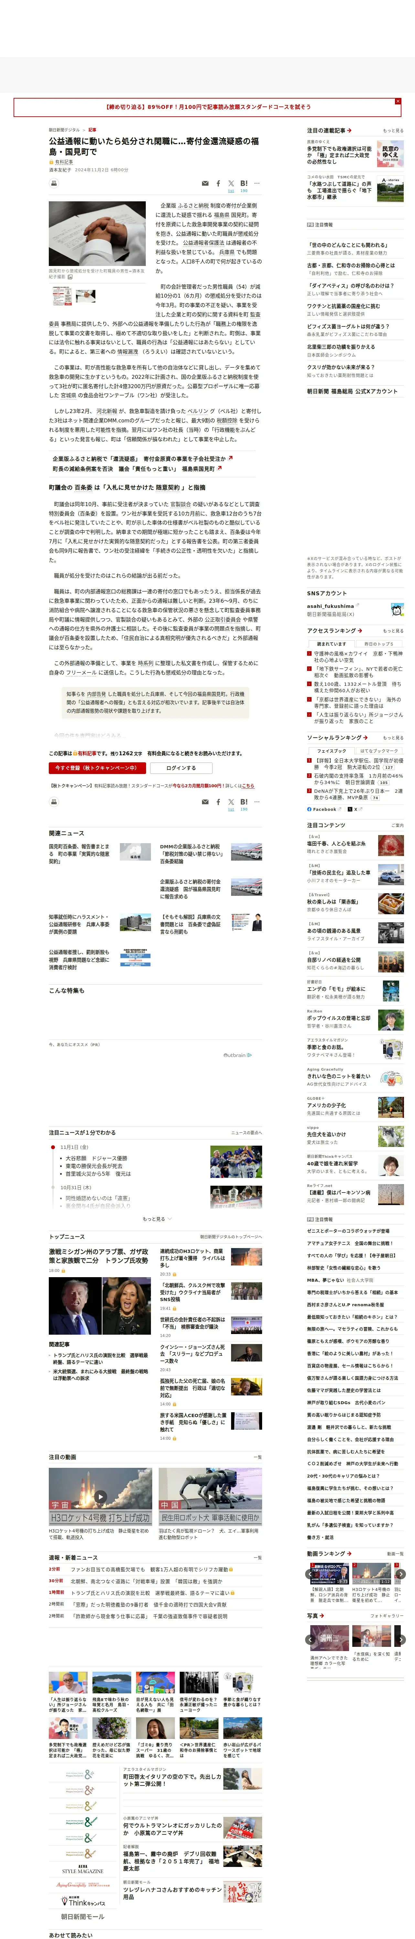
Task: Bookmark article with Hatena B! icon under headline
Action: pos(244,183)
